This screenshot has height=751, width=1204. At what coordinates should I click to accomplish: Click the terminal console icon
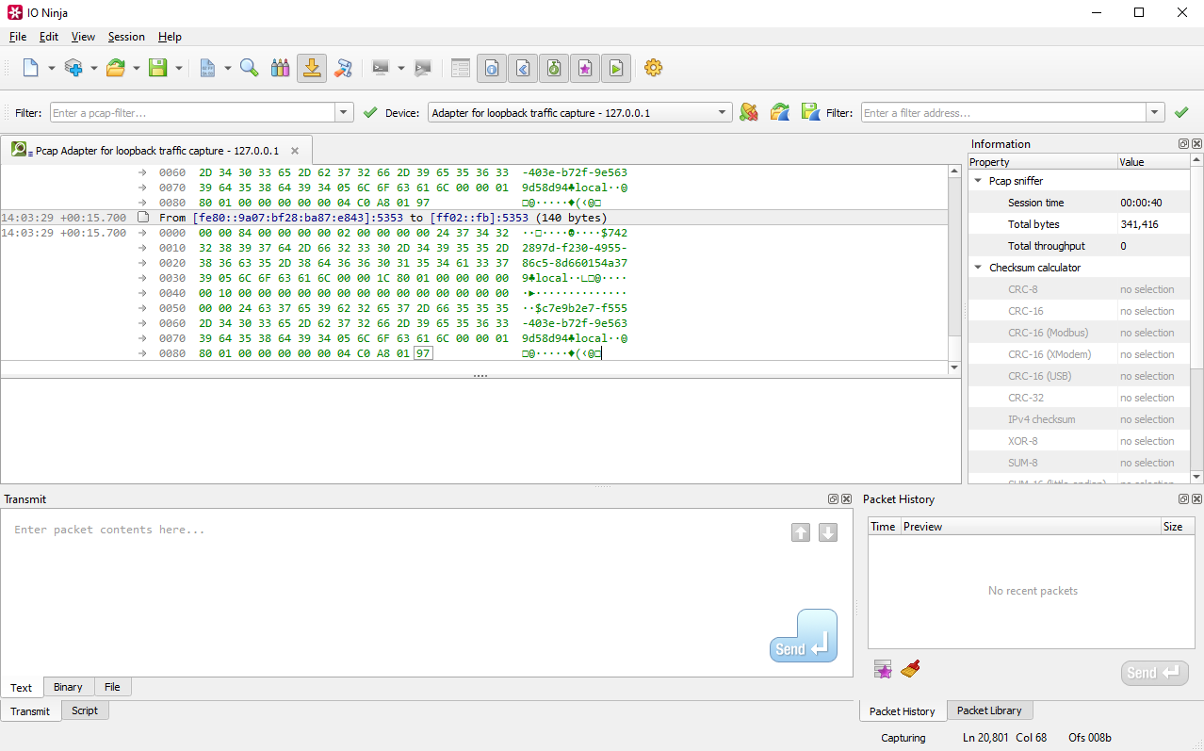[381, 68]
